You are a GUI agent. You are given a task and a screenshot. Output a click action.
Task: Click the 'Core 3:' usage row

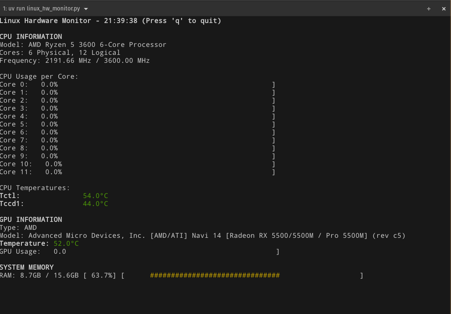pyautogui.click(x=137, y=108)
